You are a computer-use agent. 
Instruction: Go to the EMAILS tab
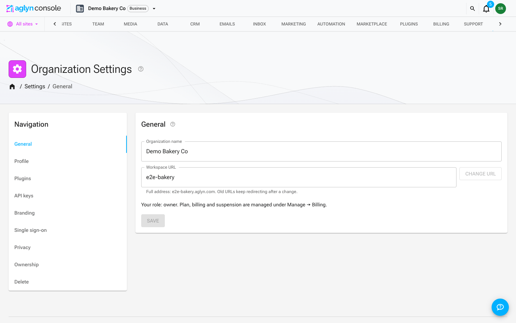click(x=227, y=24)
